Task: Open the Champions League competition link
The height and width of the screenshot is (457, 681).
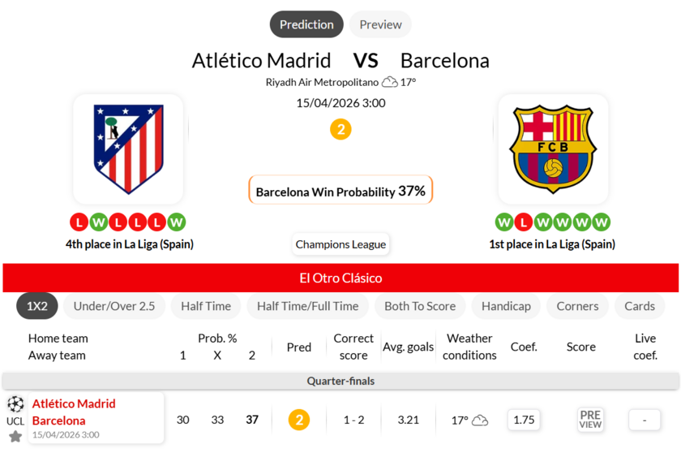Action: tap(340, 244)
